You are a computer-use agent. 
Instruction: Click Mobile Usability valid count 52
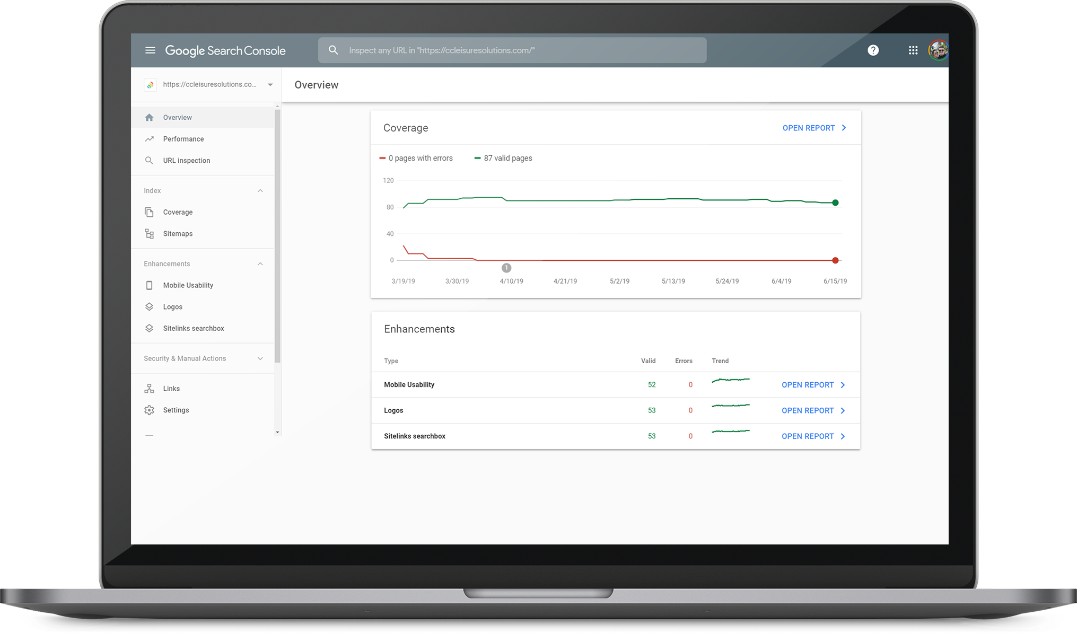(652, 385)
